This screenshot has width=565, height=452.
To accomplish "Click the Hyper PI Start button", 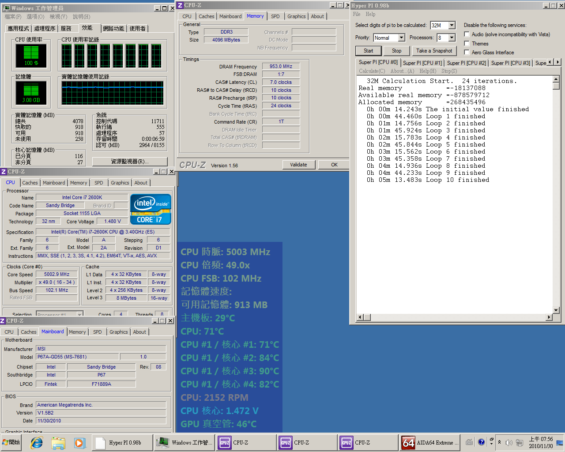I will pos(368,51).
